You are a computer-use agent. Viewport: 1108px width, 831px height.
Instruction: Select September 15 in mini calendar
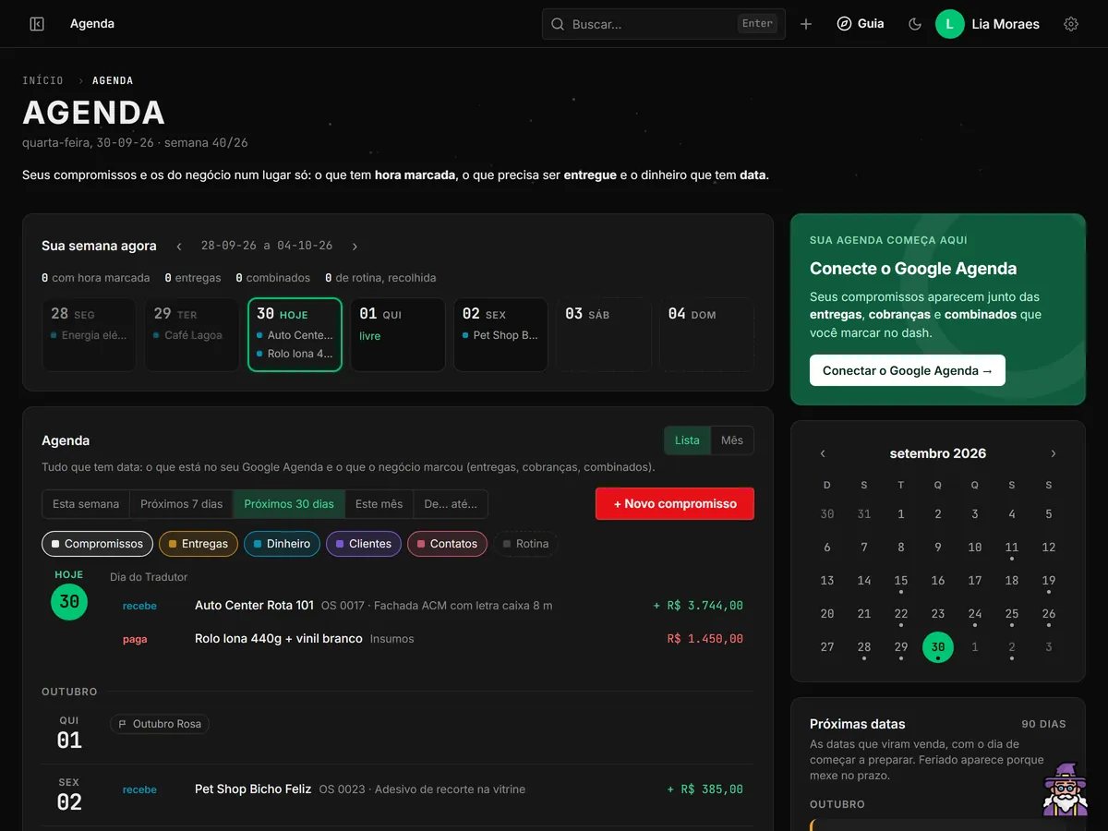[x=901, y=581]
